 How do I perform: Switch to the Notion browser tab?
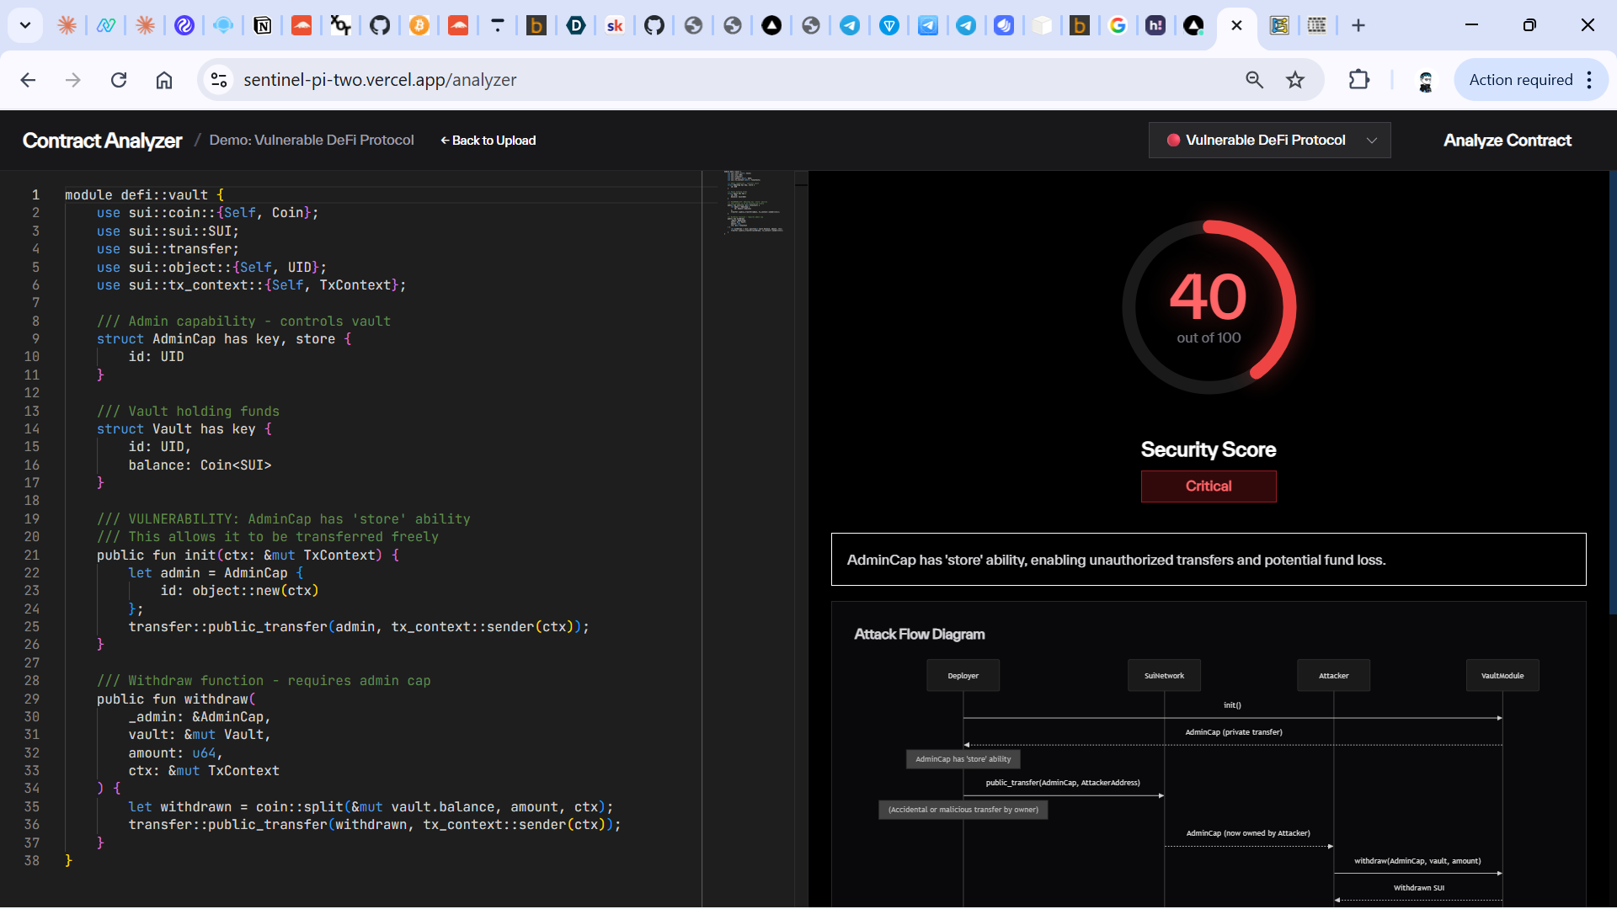click(262, 25)
